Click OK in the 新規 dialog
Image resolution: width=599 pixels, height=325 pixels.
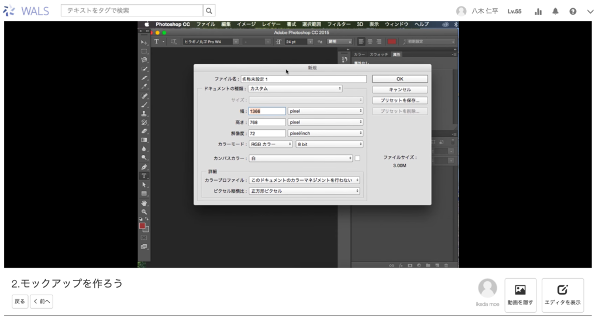click(400, 79)
